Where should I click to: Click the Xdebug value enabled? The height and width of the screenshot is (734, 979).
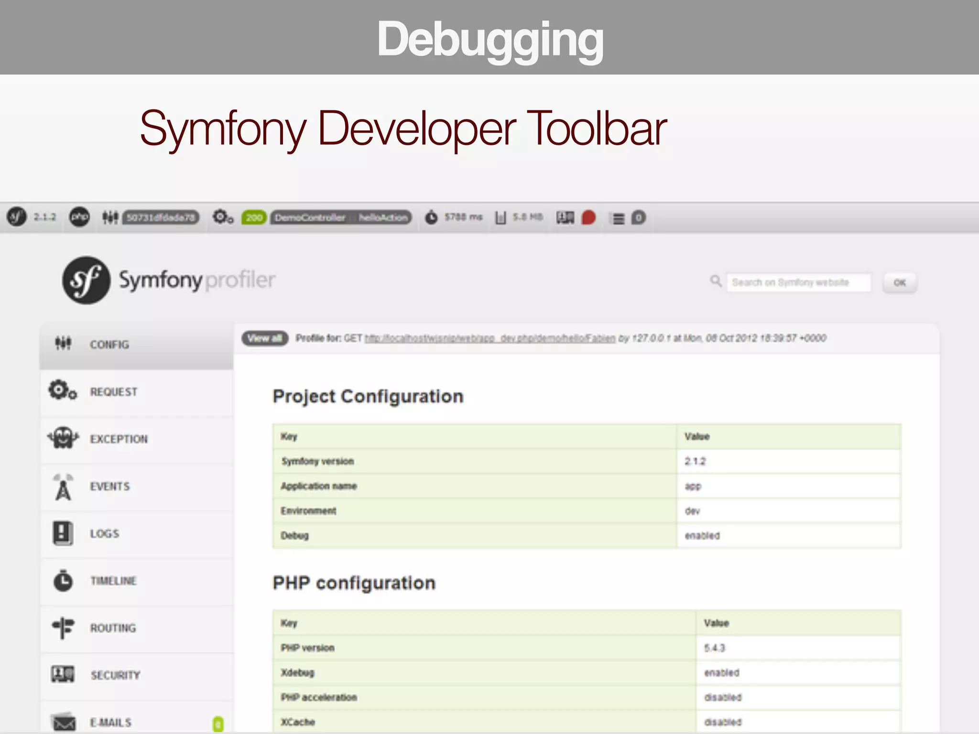pos(721,673)
